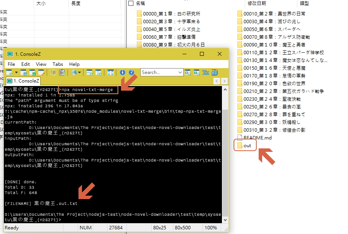Select the 'out' folder in file list
The width and height of the screenshot is (348, 234).
click(x=244, y=146)
